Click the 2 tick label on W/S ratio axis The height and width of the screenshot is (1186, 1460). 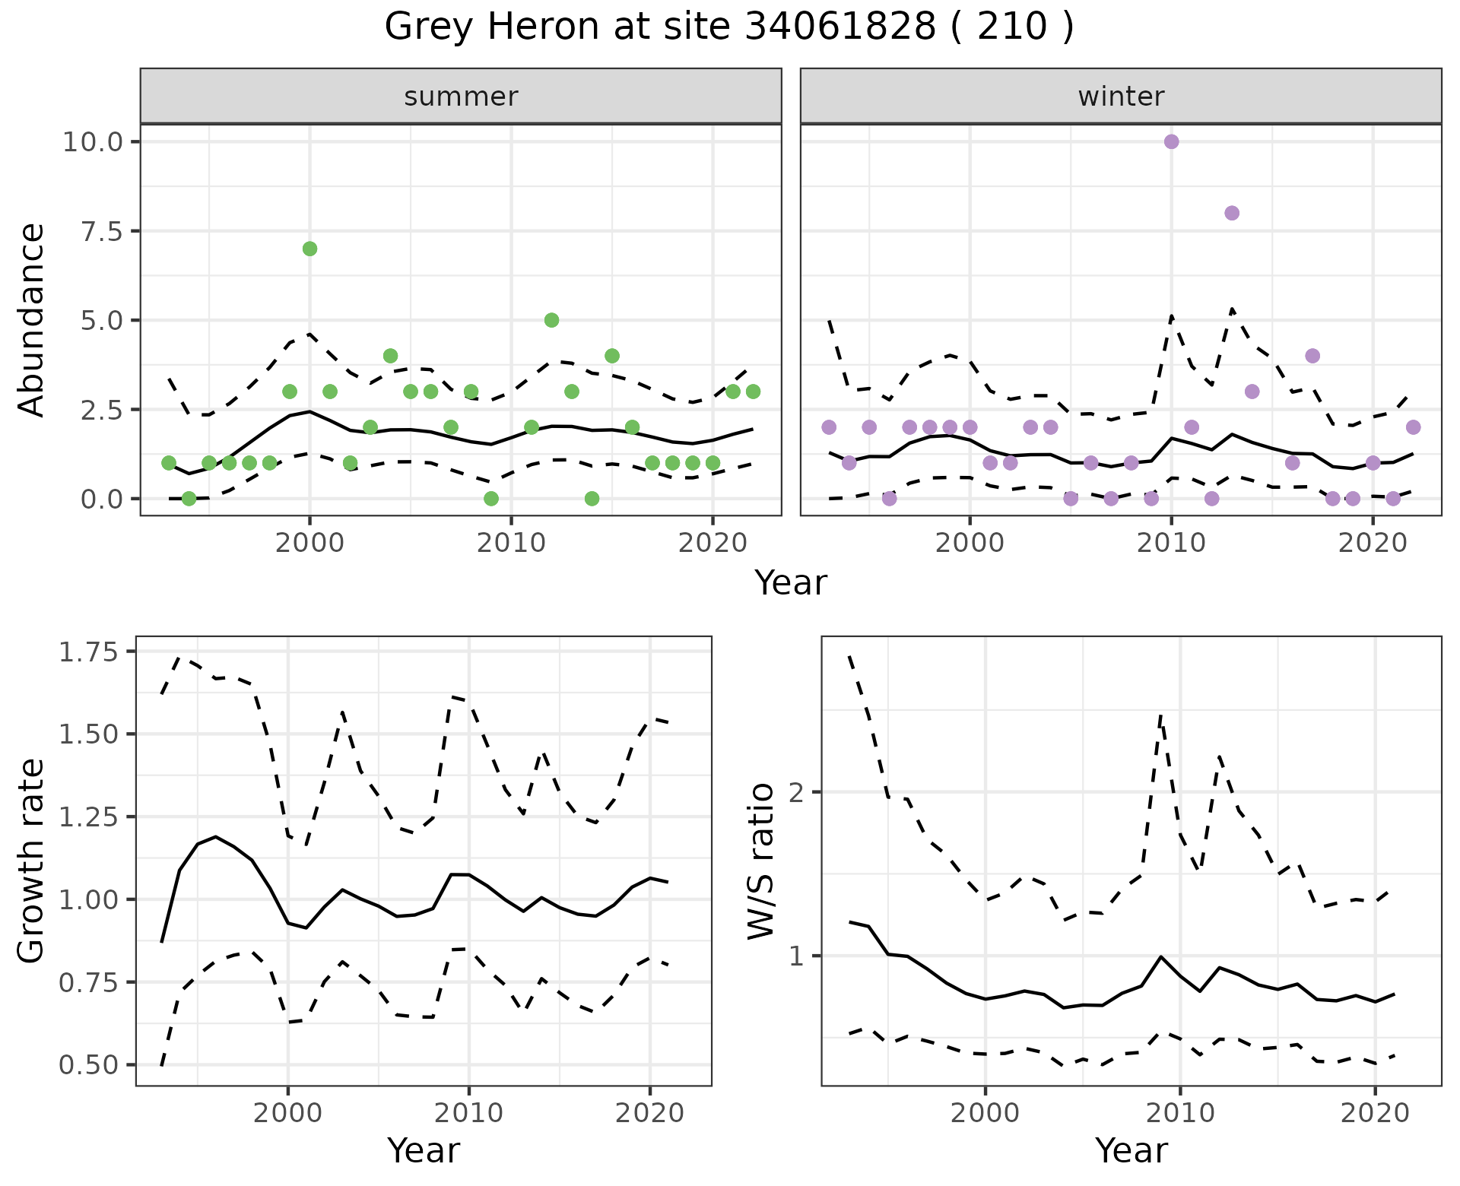(796, 792)
